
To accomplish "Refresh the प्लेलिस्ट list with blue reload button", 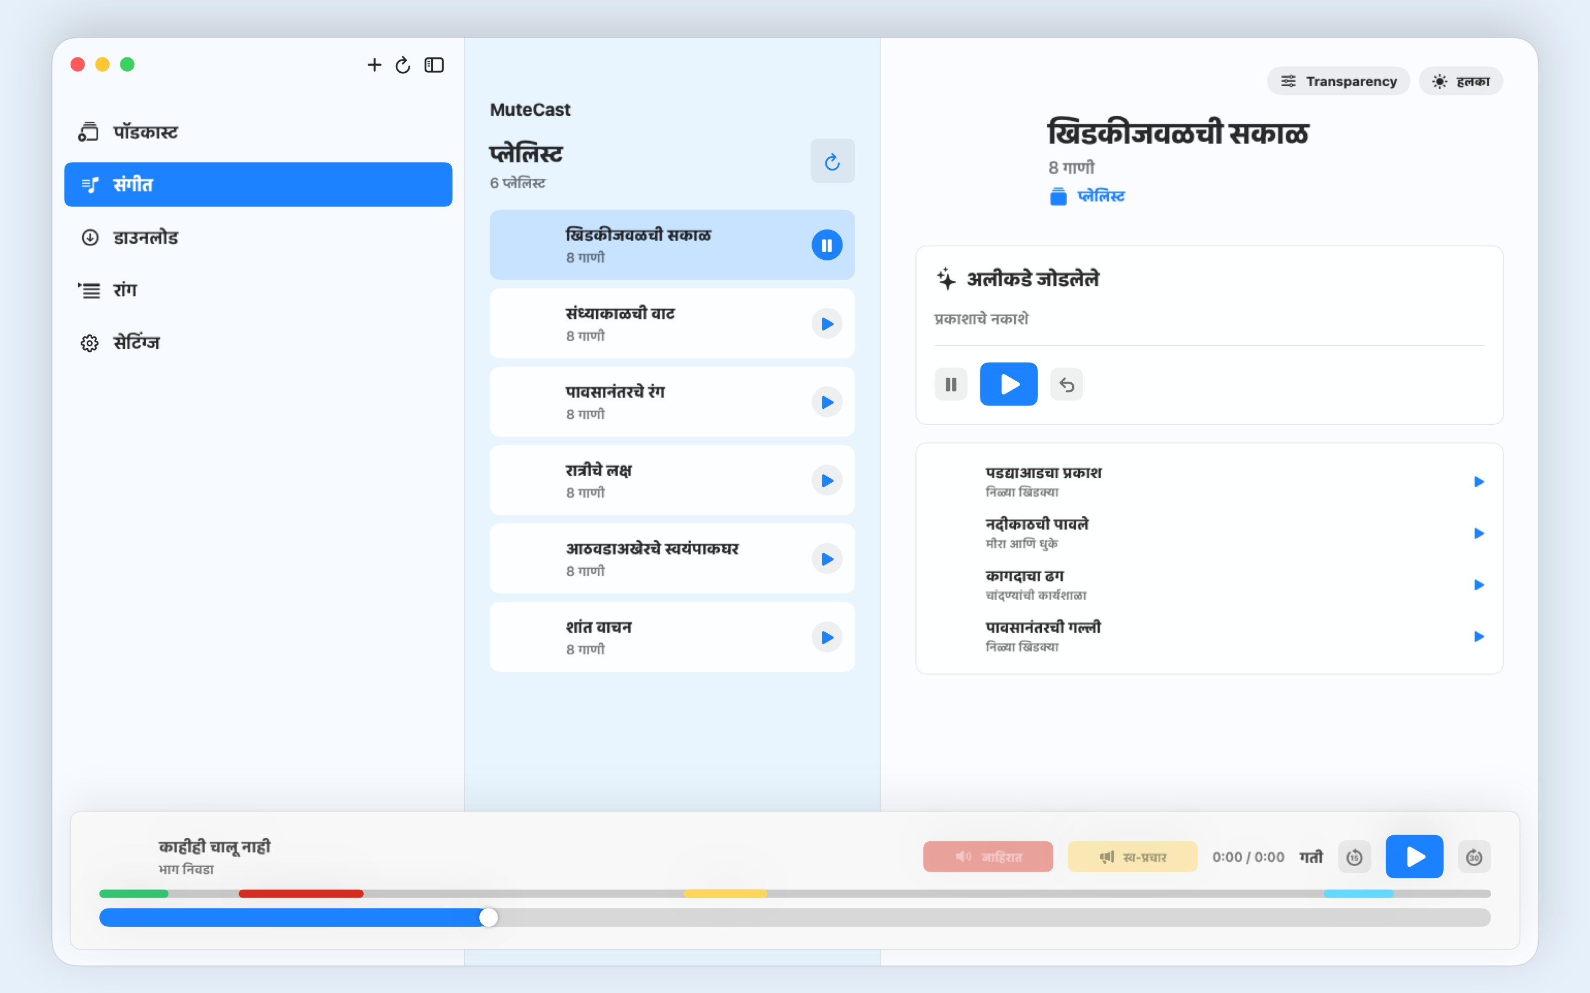I will click(x=832, y=161).
